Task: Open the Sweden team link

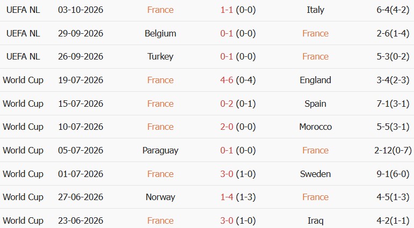Action: [315, 174]
